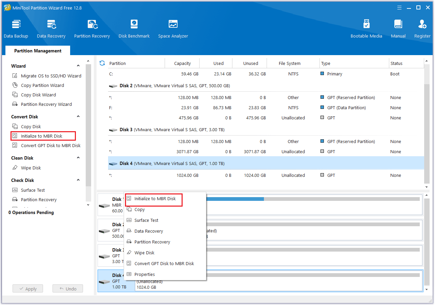Screen dimensions: 435x305
Task: Select the F: NTFS partition row
Action: [266, 108]
